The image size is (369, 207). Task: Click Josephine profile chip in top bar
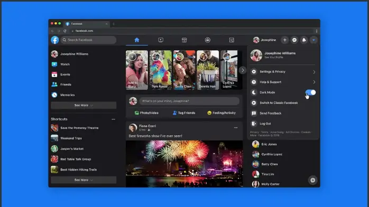pyautogui.click(x=264, y=40)
